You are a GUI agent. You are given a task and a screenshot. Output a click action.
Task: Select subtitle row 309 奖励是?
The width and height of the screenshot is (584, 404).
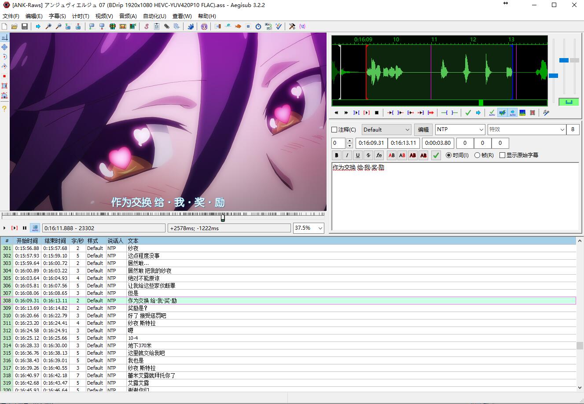pos(288,308)
